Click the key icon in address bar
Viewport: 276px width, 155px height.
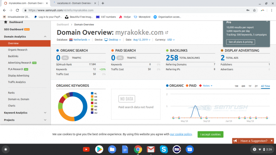click(x=248, y=10)
